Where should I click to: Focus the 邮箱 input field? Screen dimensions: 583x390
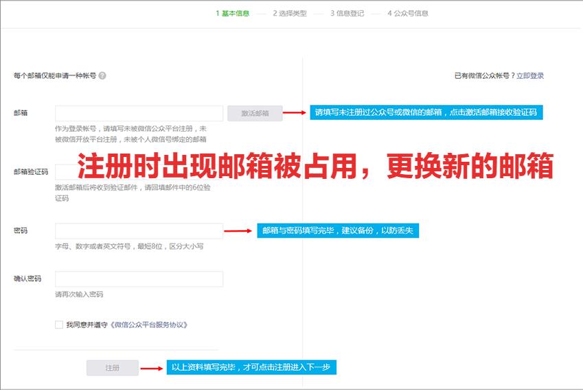pyautogui.click(x=139, y=113)
